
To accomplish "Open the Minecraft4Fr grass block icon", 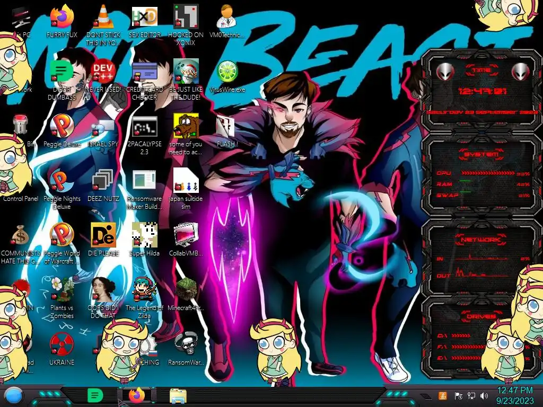I will [x=186, y=289].
